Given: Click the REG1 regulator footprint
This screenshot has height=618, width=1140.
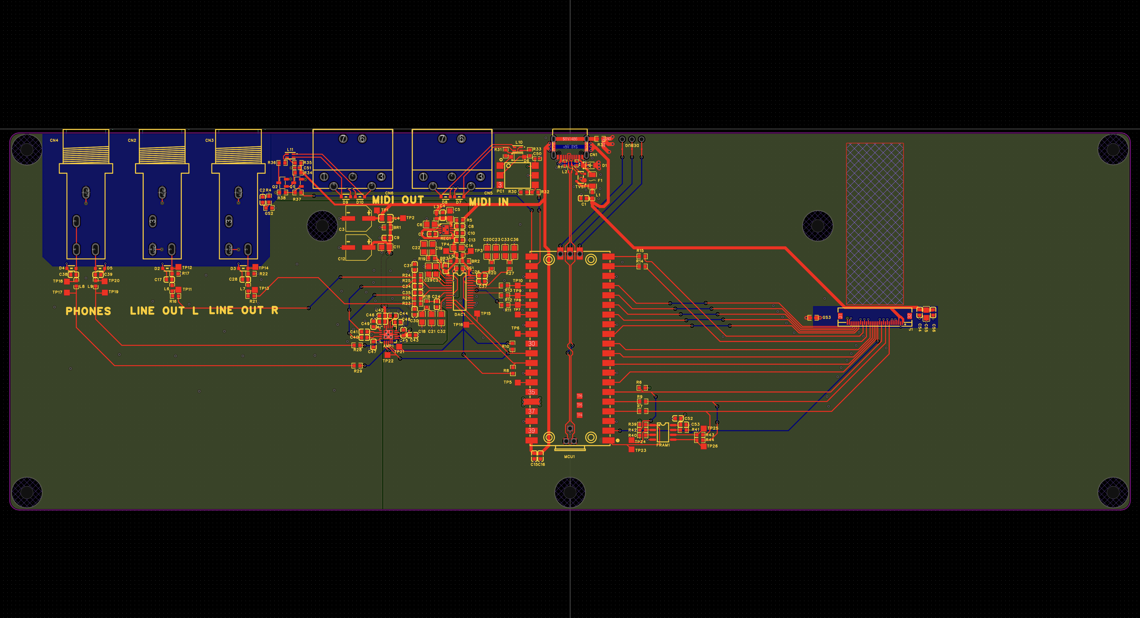Looking at the screenshot, I should tap(445, 230).
